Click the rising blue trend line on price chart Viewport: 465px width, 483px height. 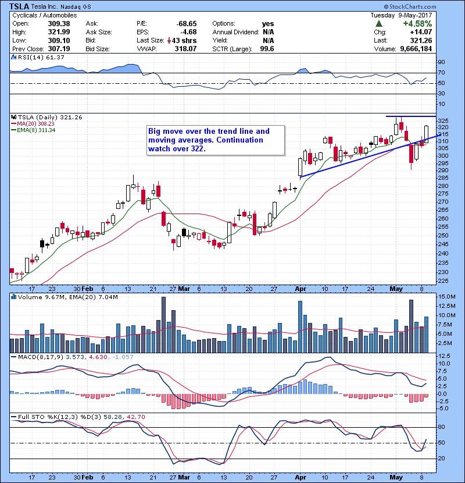369,155
